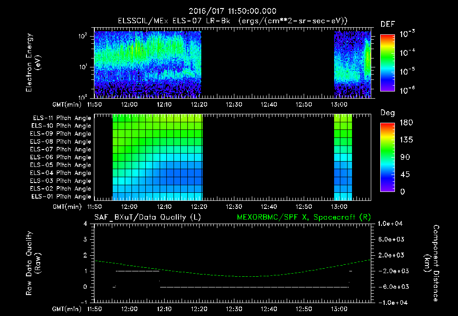Viewport: 458px width, 316px height.
Task: Click the Raw Data Quality (Raw) axis label
Action: click(x=33, y=263)
